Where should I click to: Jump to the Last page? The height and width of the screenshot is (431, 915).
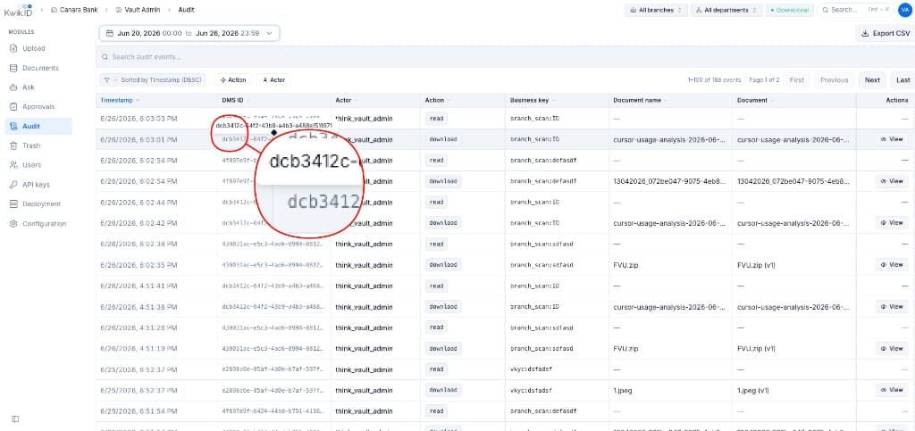click(x=902, y=79)
